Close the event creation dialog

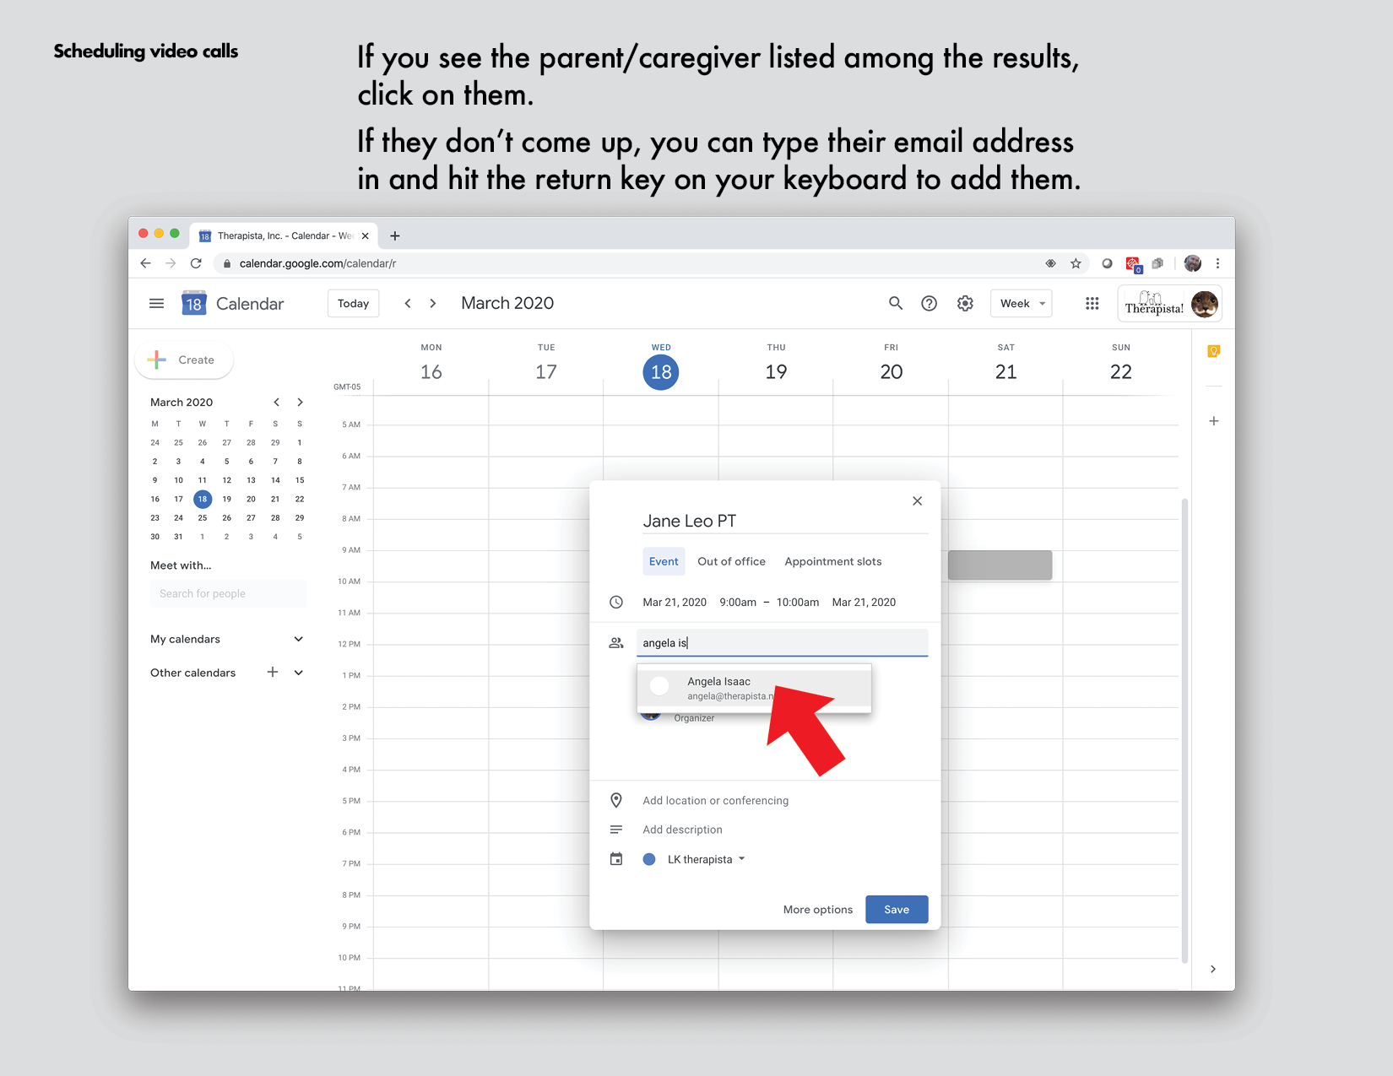pyautogui.click(x=917, y=501)
